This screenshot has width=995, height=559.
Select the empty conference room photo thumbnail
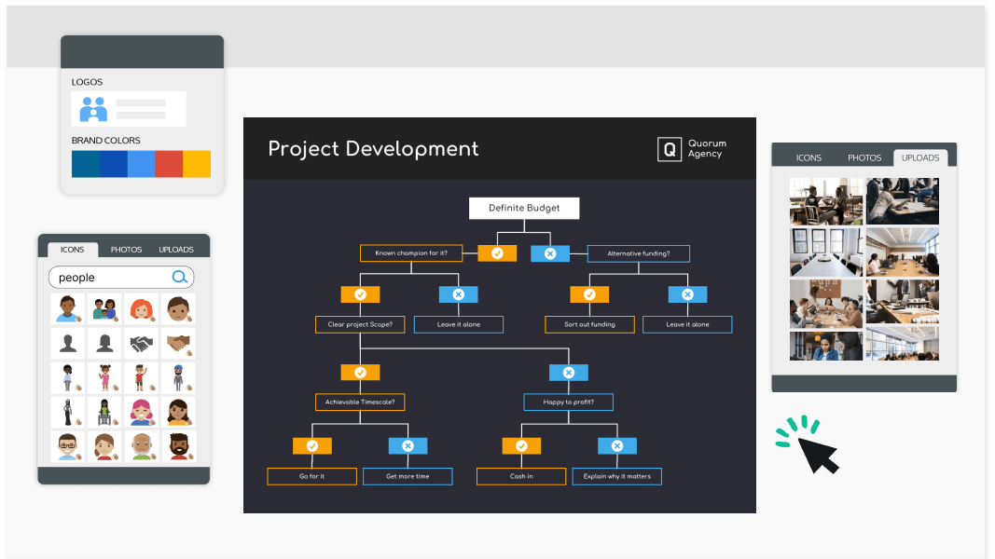pyautogui.click(x=825, y=252)
